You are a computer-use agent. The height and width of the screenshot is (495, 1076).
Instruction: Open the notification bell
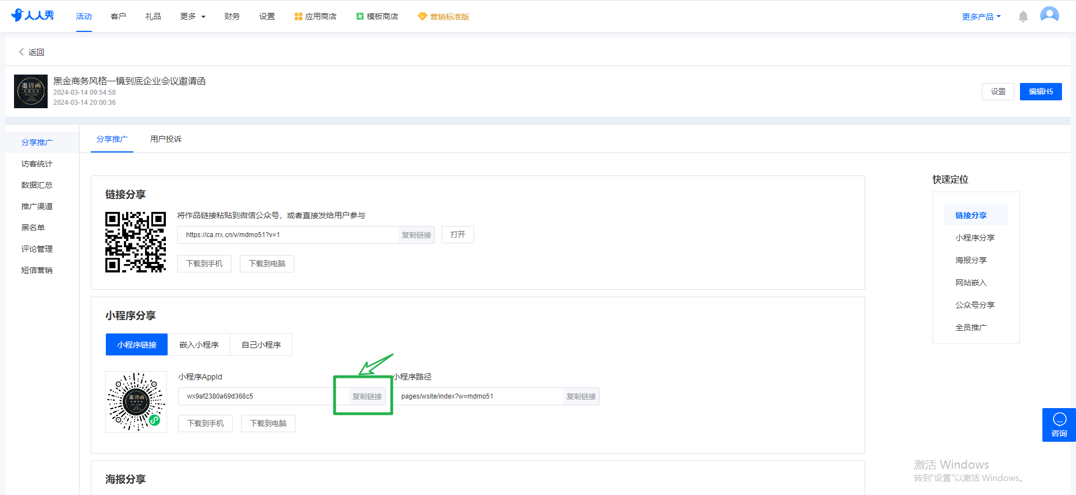click(1023, 17)
